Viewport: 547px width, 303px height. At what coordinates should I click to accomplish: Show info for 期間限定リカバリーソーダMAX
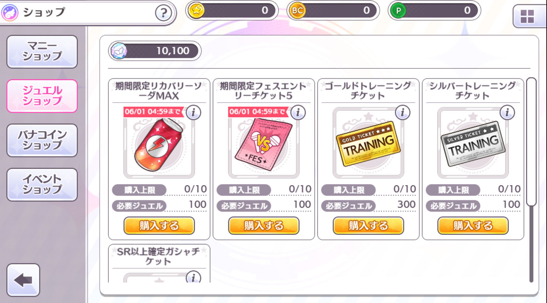pos(193,112)
